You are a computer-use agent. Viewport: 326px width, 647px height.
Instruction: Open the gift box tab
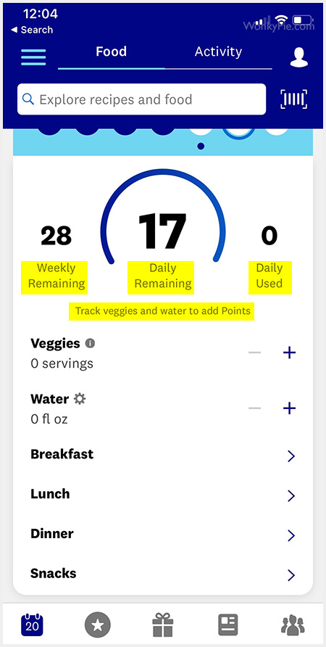pyautogui.click(x=163, y=625)
